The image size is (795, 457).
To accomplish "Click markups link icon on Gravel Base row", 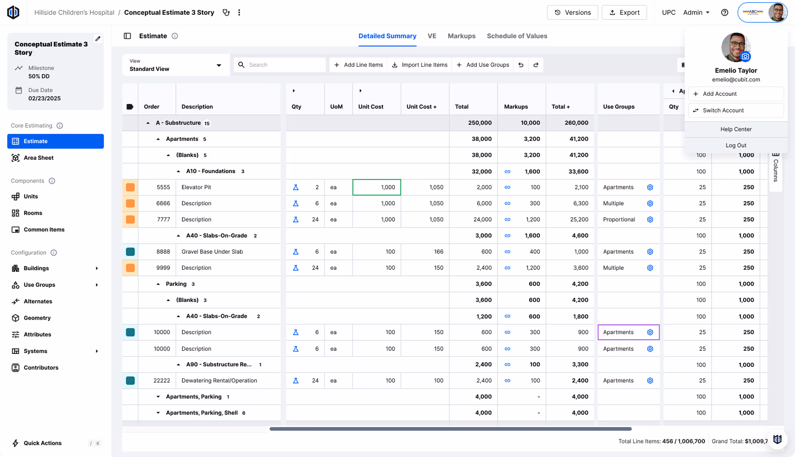I will coord(507,252).
